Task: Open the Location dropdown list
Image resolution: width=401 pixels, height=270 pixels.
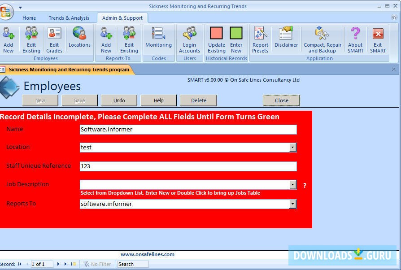Action: 293,147
